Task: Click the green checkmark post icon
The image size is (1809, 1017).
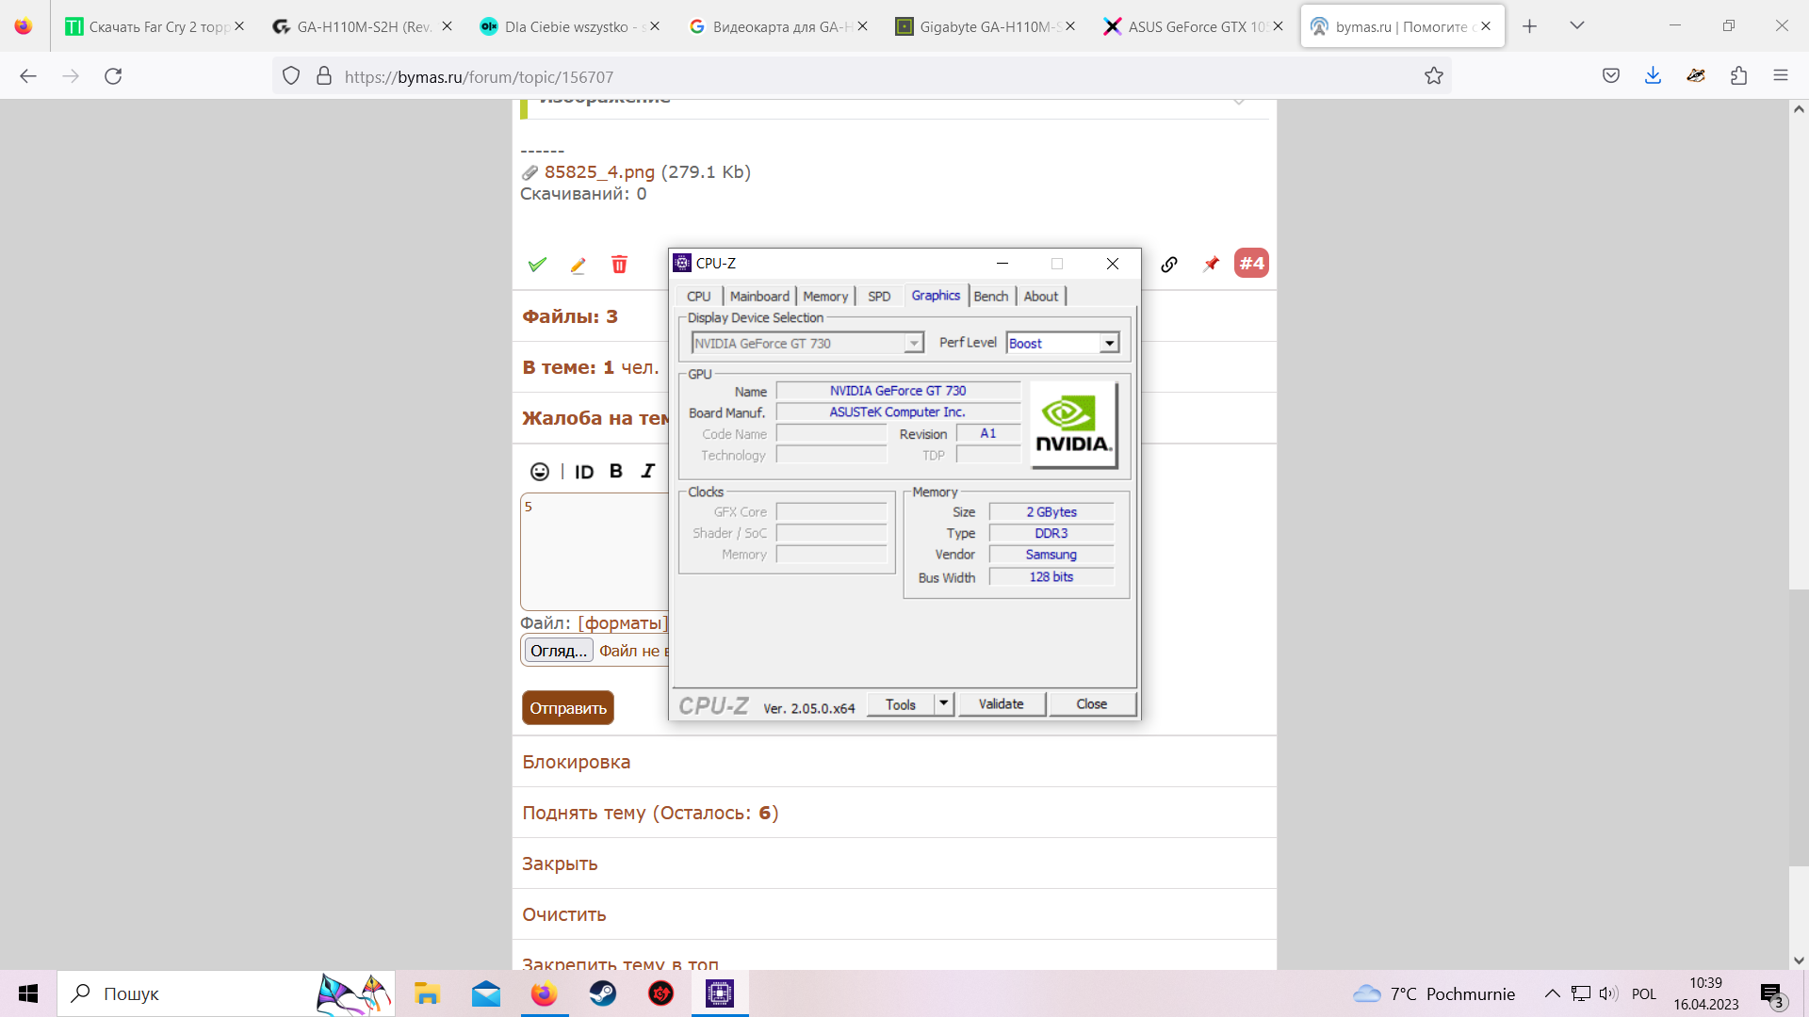Action: point(537,265)
